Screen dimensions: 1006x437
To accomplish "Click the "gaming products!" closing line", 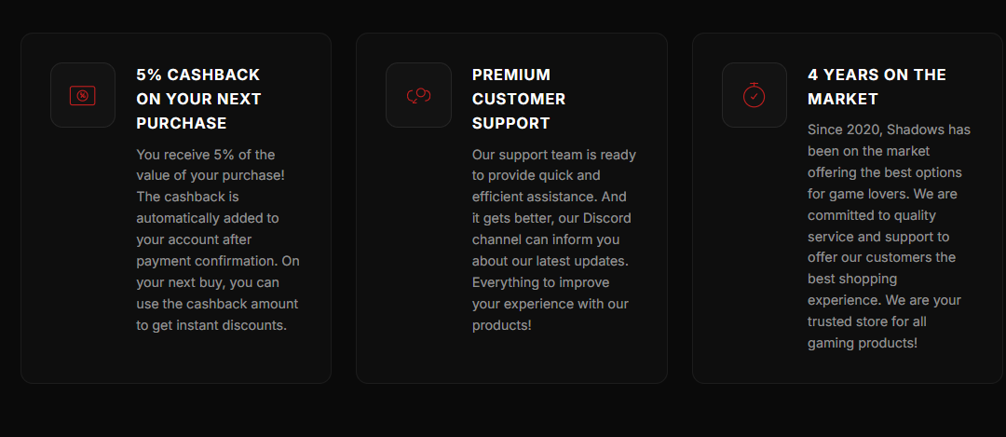I will pyautogui.click(x=863, y=343).
